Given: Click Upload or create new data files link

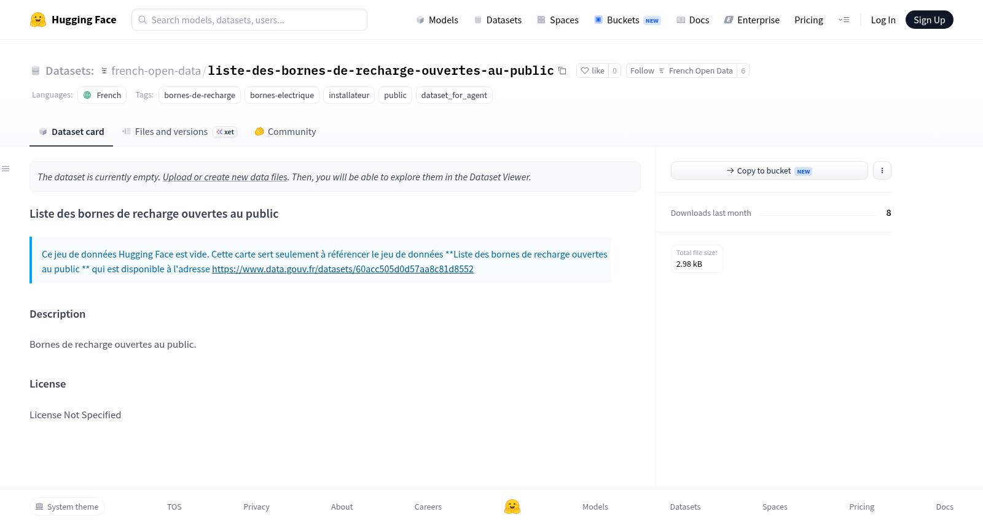Looking at the screenshot, I should [x=225, y=177].
